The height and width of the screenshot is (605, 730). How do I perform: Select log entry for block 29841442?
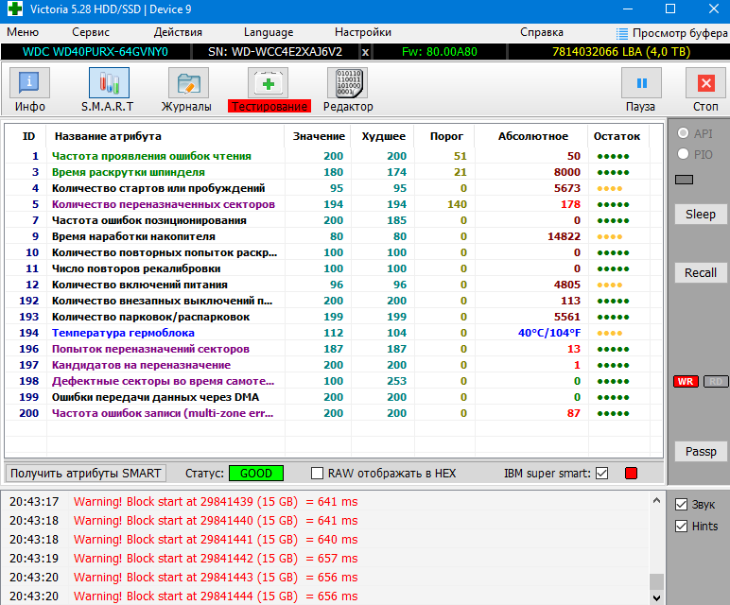click(326, 558)
